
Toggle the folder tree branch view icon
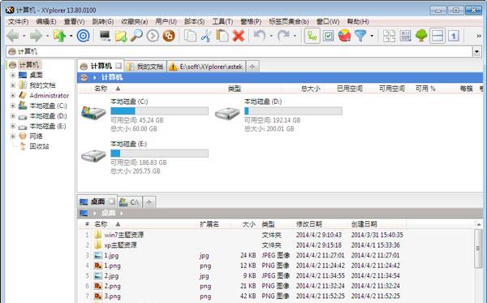(x=312, y=36)
